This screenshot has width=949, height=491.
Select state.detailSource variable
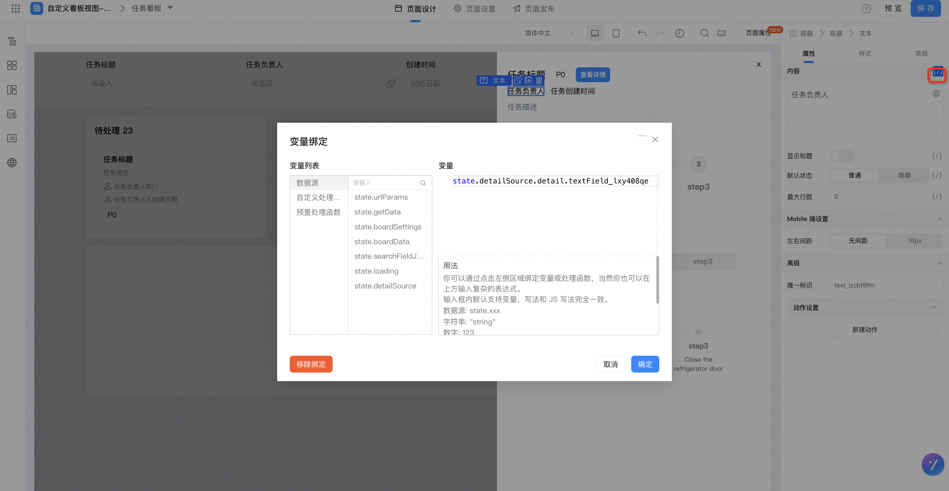pos(385,286)
